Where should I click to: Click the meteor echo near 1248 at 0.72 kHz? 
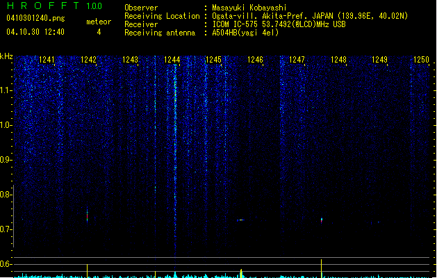(322, 220)
